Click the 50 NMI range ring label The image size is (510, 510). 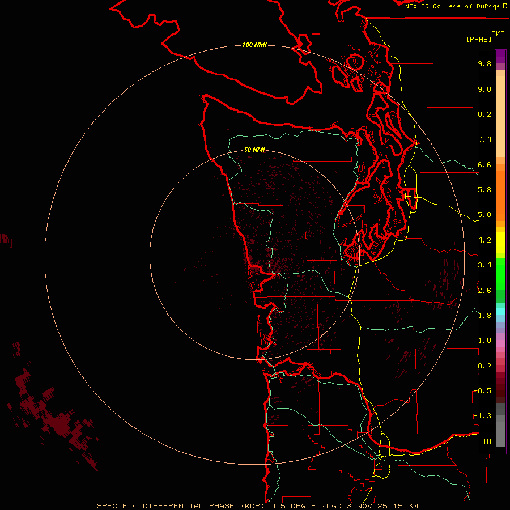pyautogui.click(x=254, y=150)
